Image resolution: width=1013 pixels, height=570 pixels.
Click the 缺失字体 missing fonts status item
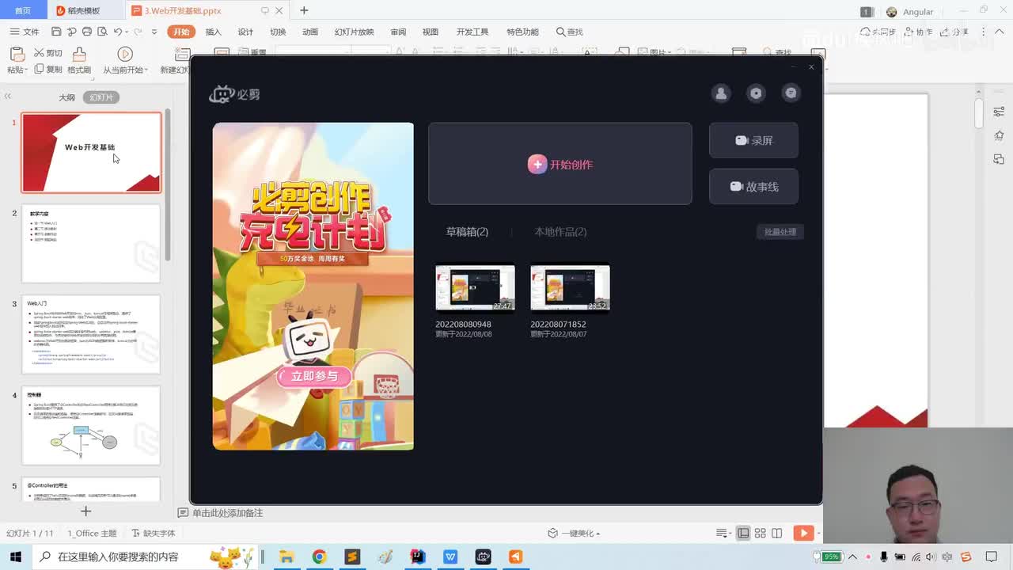tap(153, 534)
